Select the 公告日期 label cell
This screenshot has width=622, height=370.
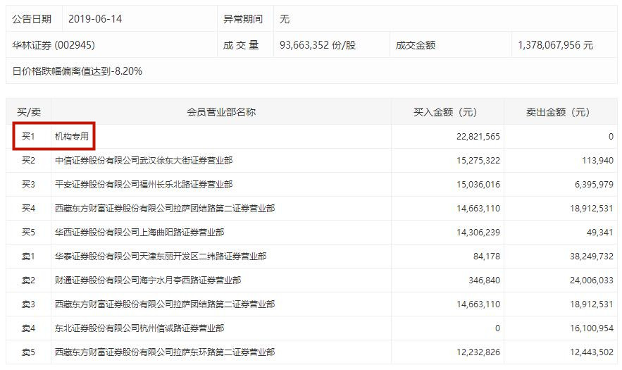tap(32, 19)
